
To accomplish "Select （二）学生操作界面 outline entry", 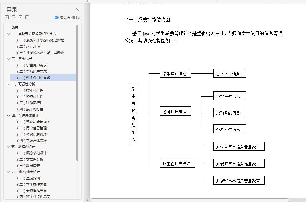I will [x=32, y=184].
